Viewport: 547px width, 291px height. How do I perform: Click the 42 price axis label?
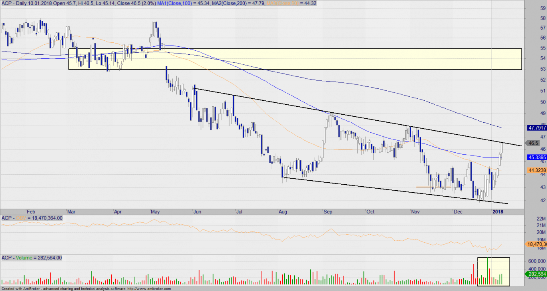coord(543,201)
